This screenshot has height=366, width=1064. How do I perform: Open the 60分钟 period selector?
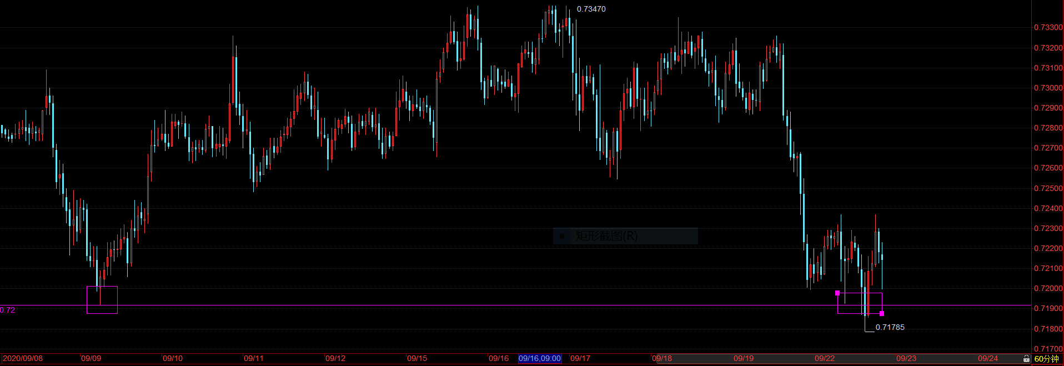click(1046, 359)
